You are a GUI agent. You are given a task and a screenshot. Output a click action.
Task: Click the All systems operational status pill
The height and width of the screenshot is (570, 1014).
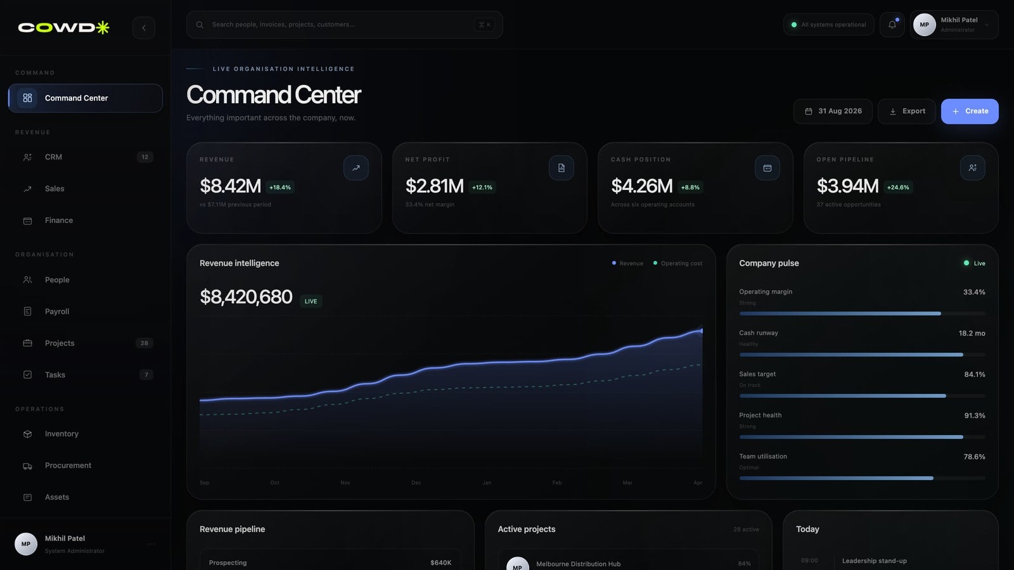829,25
